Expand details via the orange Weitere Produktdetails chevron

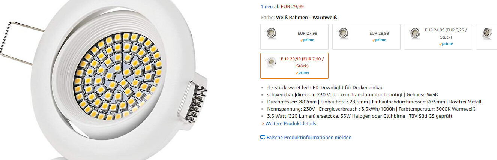tap(263, 124)
